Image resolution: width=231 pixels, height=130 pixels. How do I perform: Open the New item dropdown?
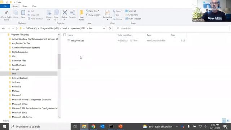93,11
